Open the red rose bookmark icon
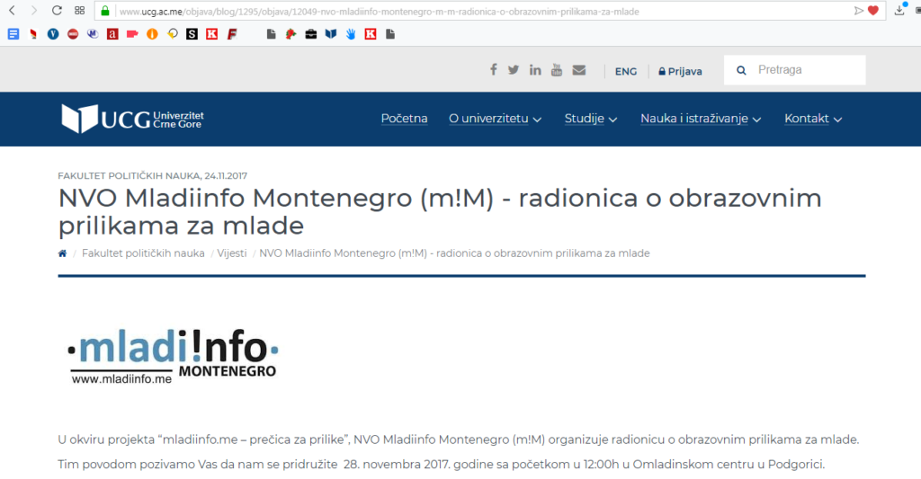921x479 pixels. pyautogui.click(x=291, y=34)
